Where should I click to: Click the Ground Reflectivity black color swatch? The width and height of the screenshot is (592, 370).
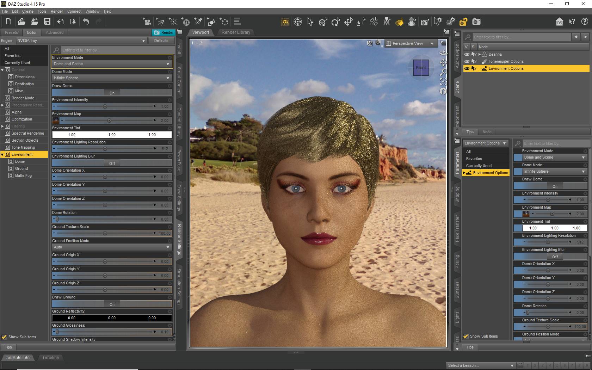[x=112, y=318]
